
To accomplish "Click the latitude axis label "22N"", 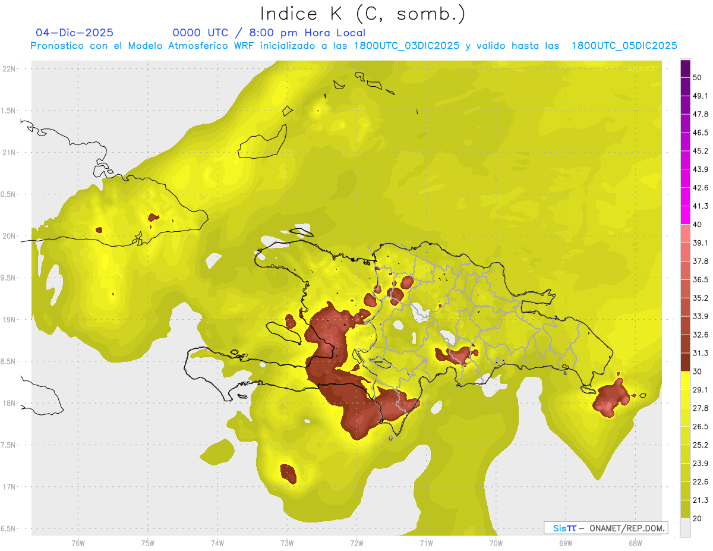I will (9, 69).
